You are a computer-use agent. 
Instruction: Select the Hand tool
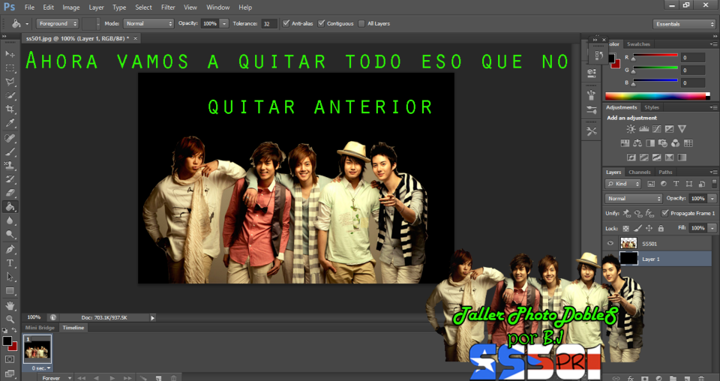(10, 306)
